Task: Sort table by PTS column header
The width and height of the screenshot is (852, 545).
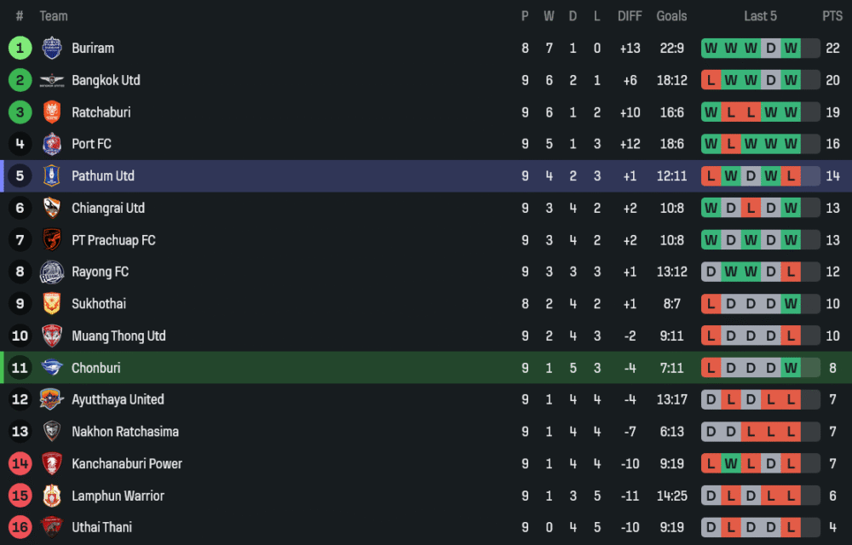Action: pos(832,16)
